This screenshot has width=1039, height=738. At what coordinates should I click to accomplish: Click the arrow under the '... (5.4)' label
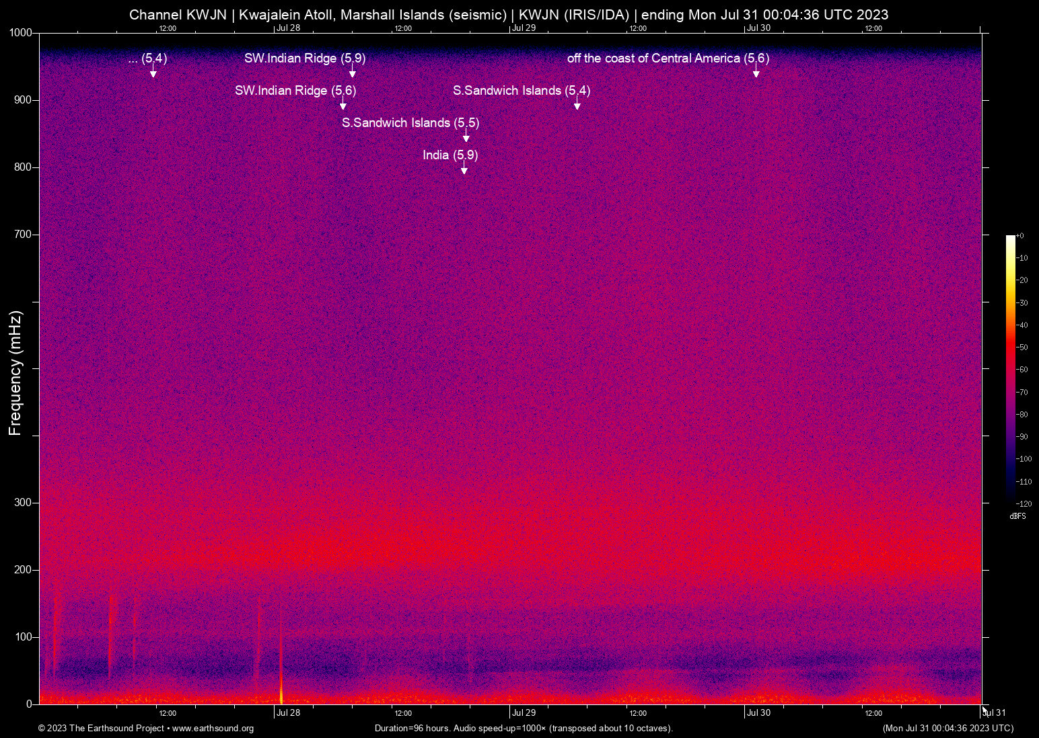[153, 73]
